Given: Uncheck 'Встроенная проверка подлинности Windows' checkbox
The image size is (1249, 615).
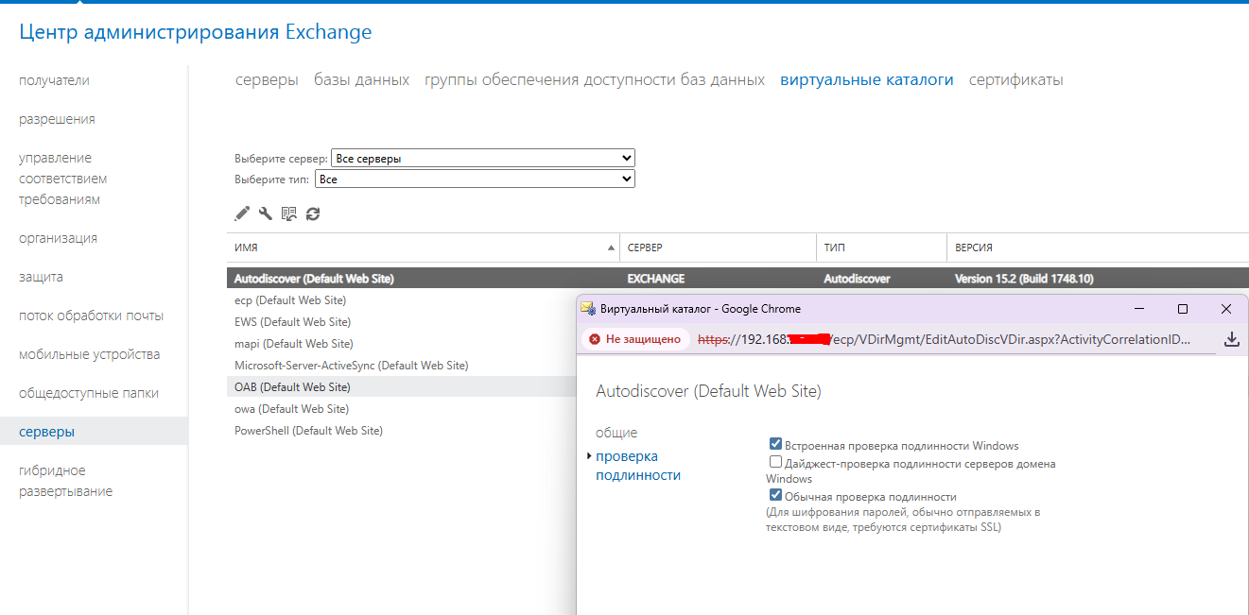Looking at the screenshot, I should (x=775, y=444).
